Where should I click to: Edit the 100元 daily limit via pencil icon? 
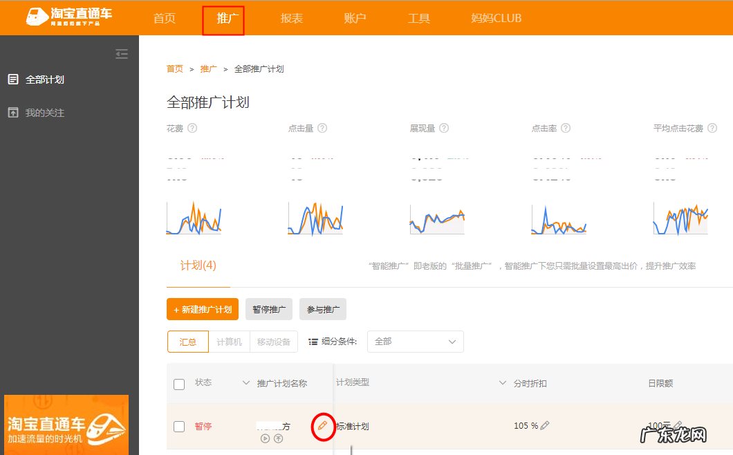click(x=676, y=425)
